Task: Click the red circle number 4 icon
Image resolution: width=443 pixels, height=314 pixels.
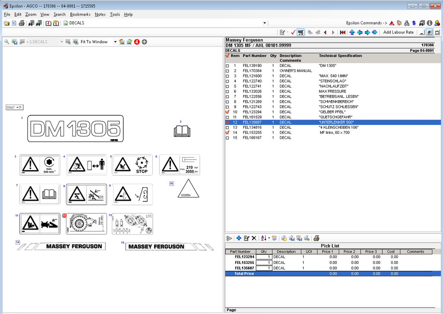Action: (137, 42)
